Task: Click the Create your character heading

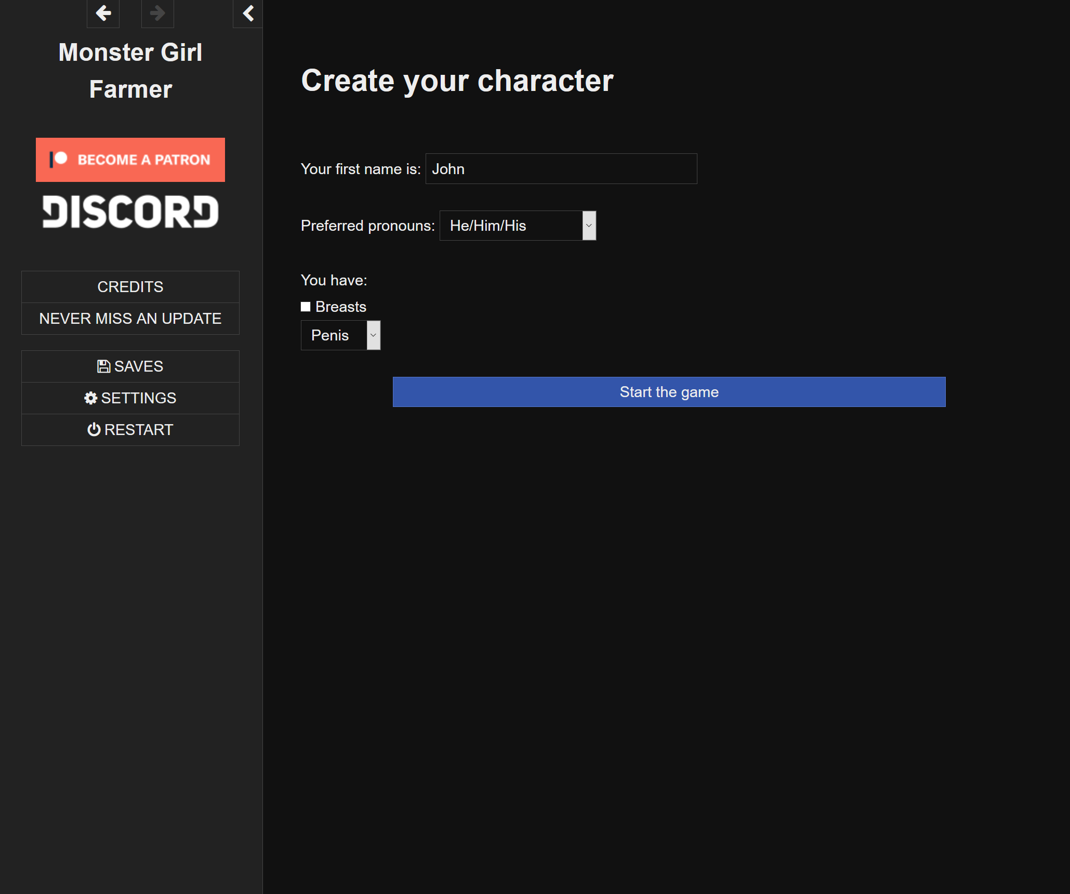Action: pos(457,81)
